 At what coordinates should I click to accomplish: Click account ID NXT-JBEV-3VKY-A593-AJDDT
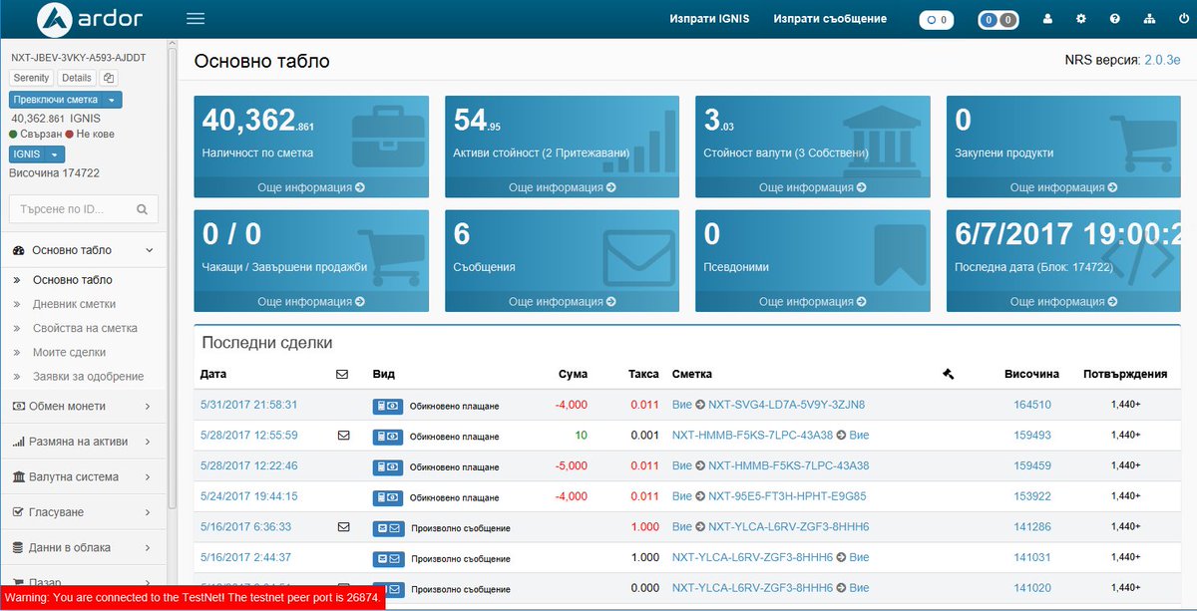coord(77,59)
